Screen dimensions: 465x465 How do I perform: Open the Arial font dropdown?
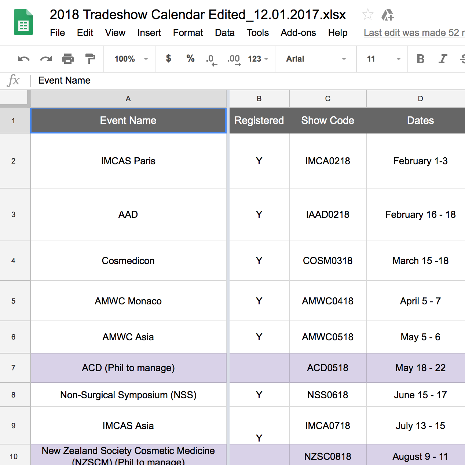click(316, 59)
